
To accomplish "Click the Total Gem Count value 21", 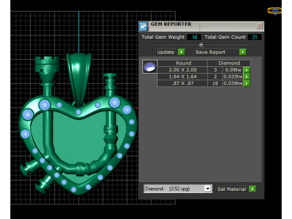I will [x=254, y=37].
